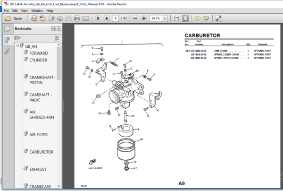
Task: Go to previous page arrow
Action: (98, 18)
